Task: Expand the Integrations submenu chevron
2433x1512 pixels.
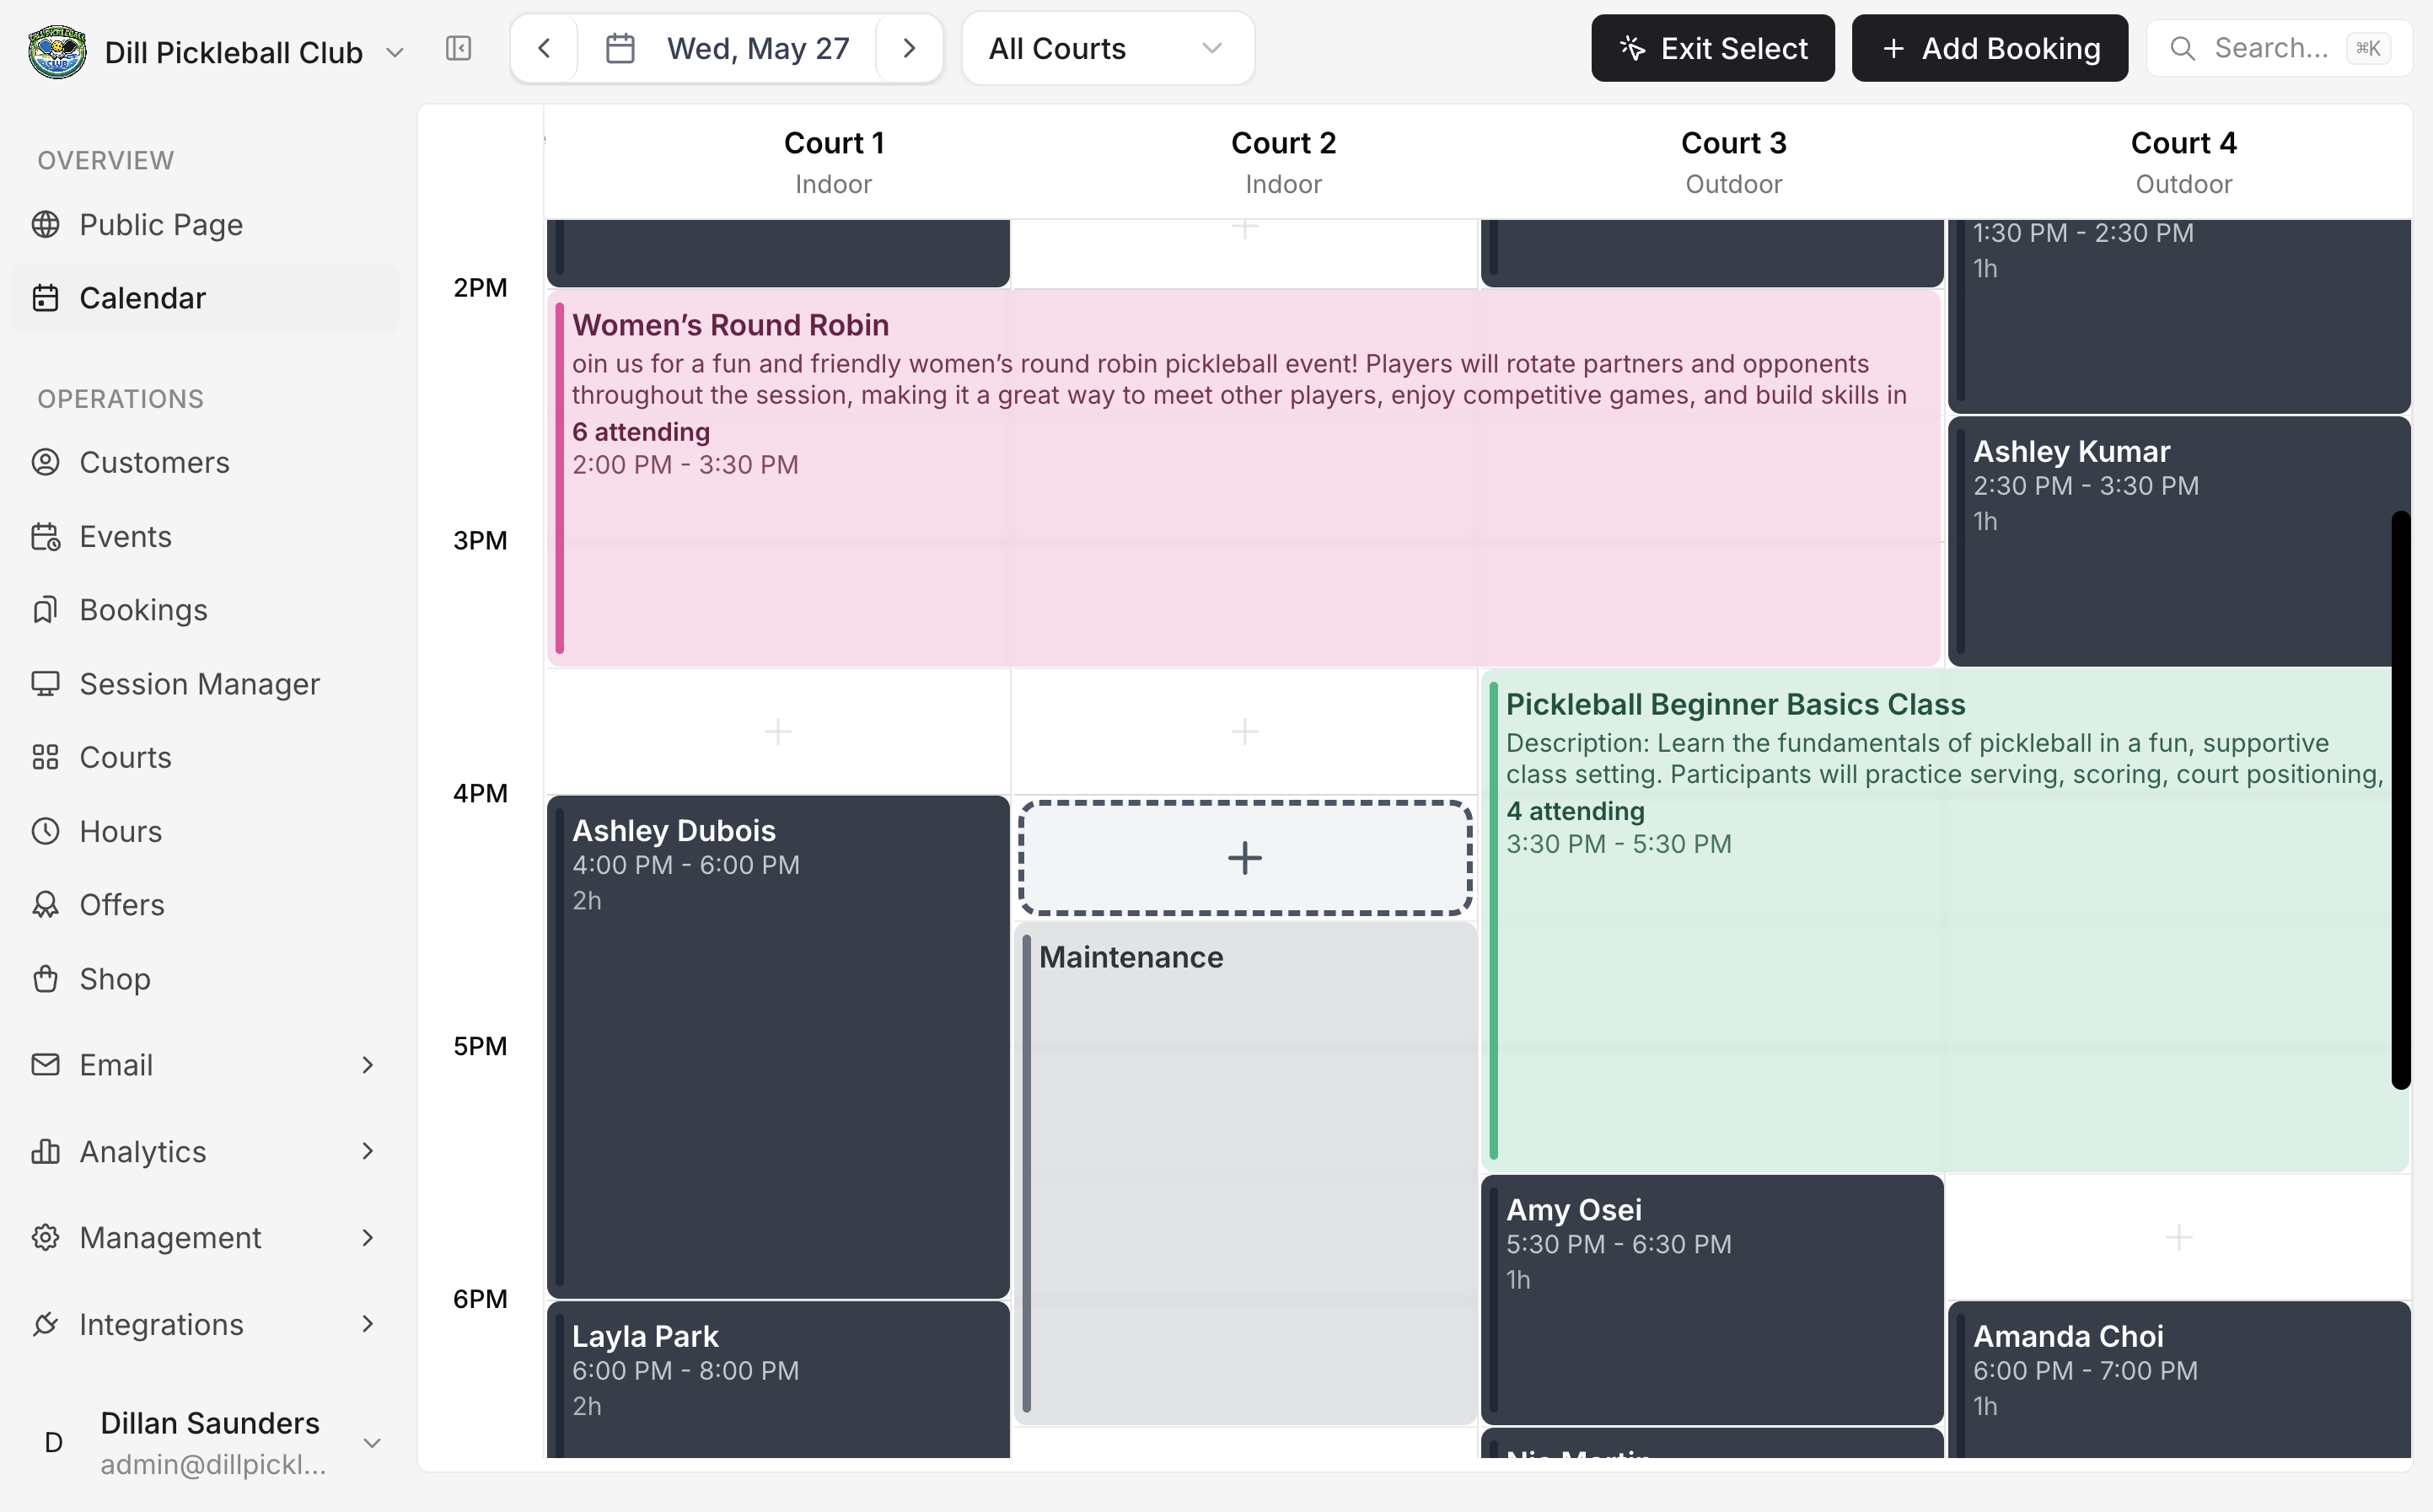Action: (367, 1325)
